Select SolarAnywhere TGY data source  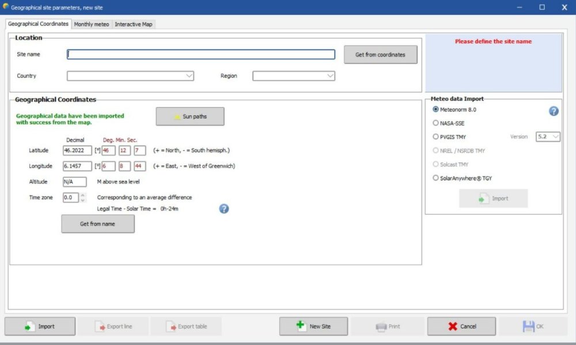pos(435,178)
